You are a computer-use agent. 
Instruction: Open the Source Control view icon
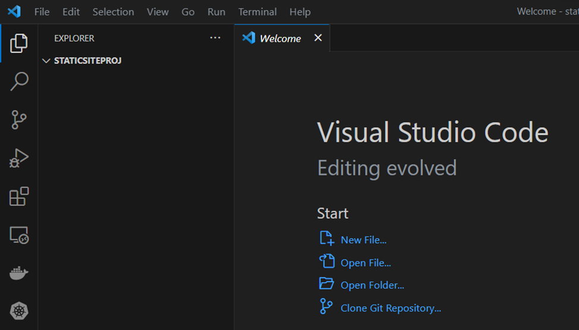coord(19,120)
